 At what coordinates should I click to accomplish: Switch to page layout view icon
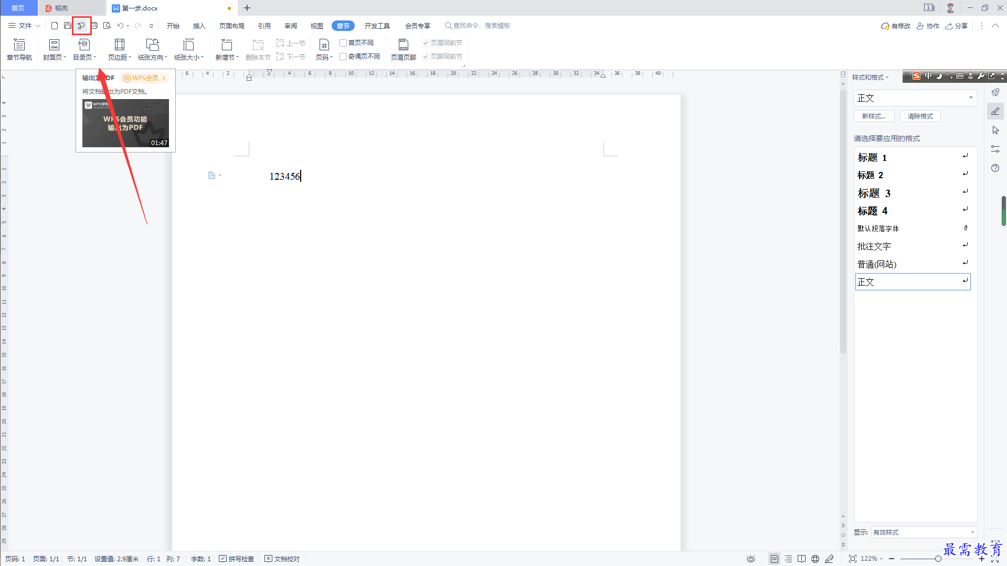coord(775,559)
